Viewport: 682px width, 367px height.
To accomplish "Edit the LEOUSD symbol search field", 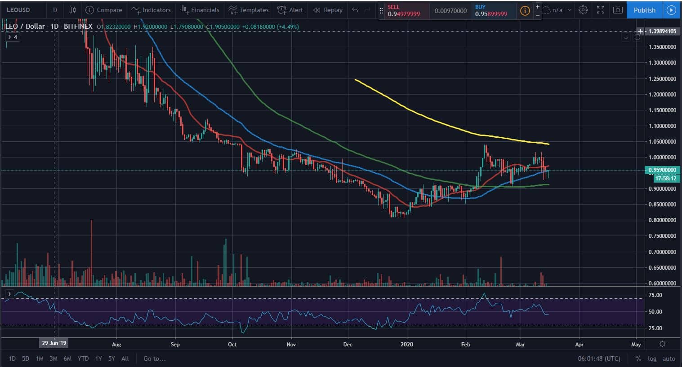I will 23,10.
